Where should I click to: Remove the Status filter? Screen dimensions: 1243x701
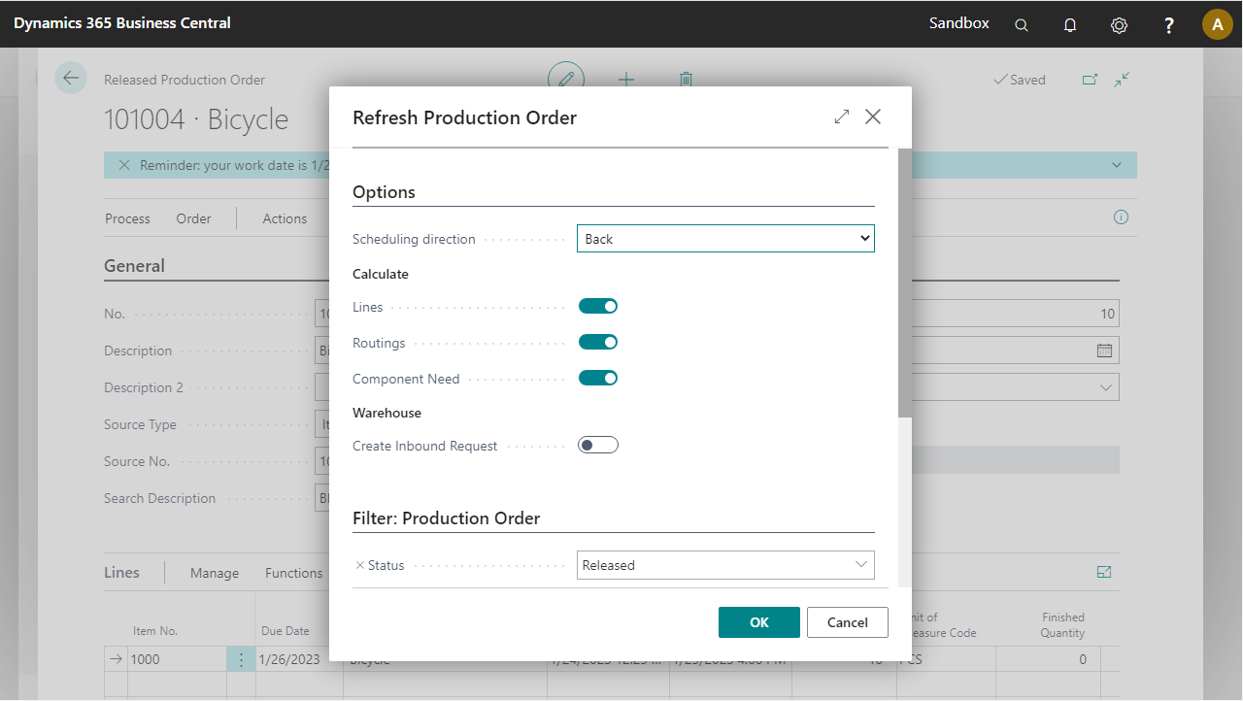tap(360, 565)
